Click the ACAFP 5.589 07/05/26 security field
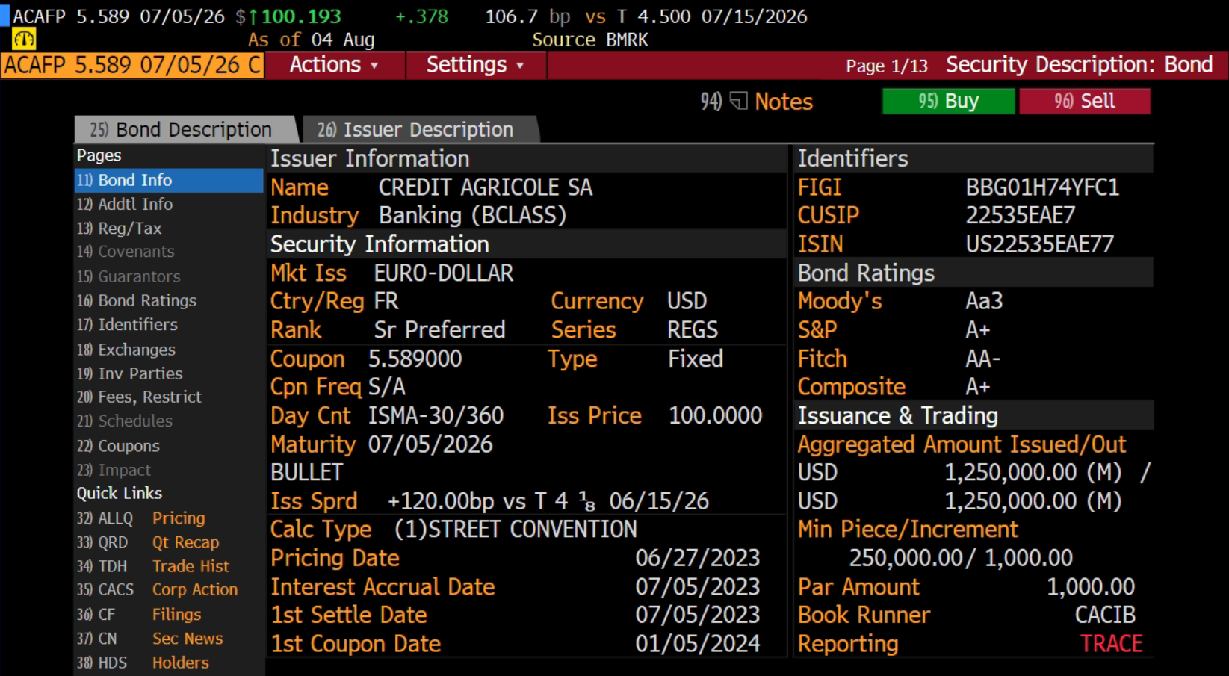Image resolution: width=1229 pixels, height=676 pixels. (133, 65)
